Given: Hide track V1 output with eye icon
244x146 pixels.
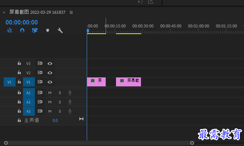Looking at the screenshot, I should pyautogui.click(x=50, y=82).
